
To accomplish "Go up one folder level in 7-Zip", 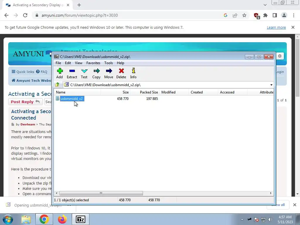I will [x=57, y=85].
